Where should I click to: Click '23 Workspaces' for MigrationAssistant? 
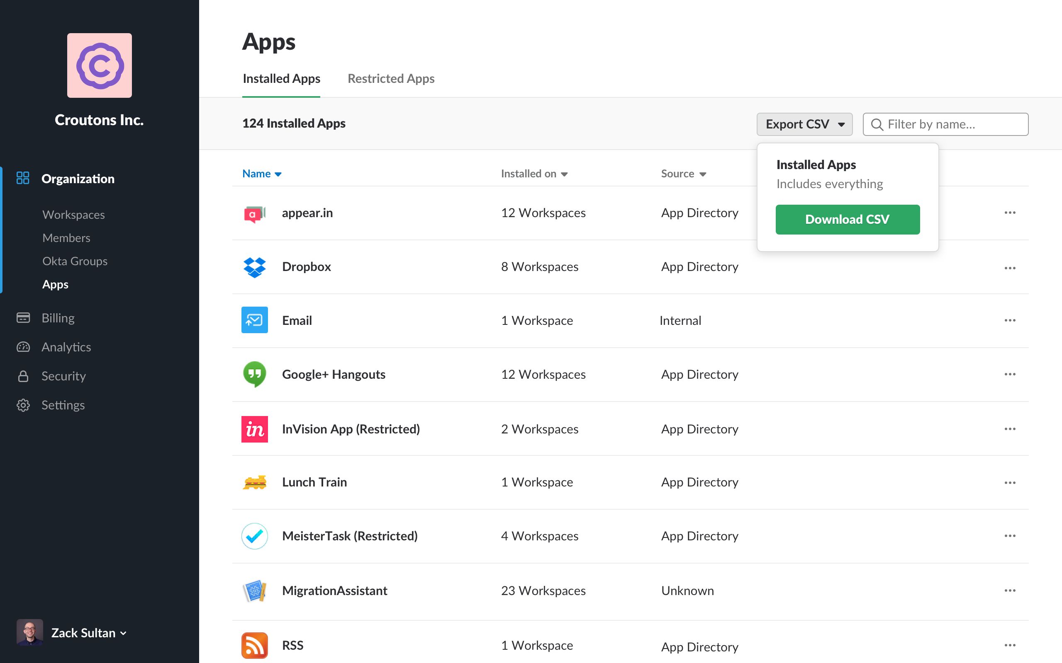(x=543, y=590)
